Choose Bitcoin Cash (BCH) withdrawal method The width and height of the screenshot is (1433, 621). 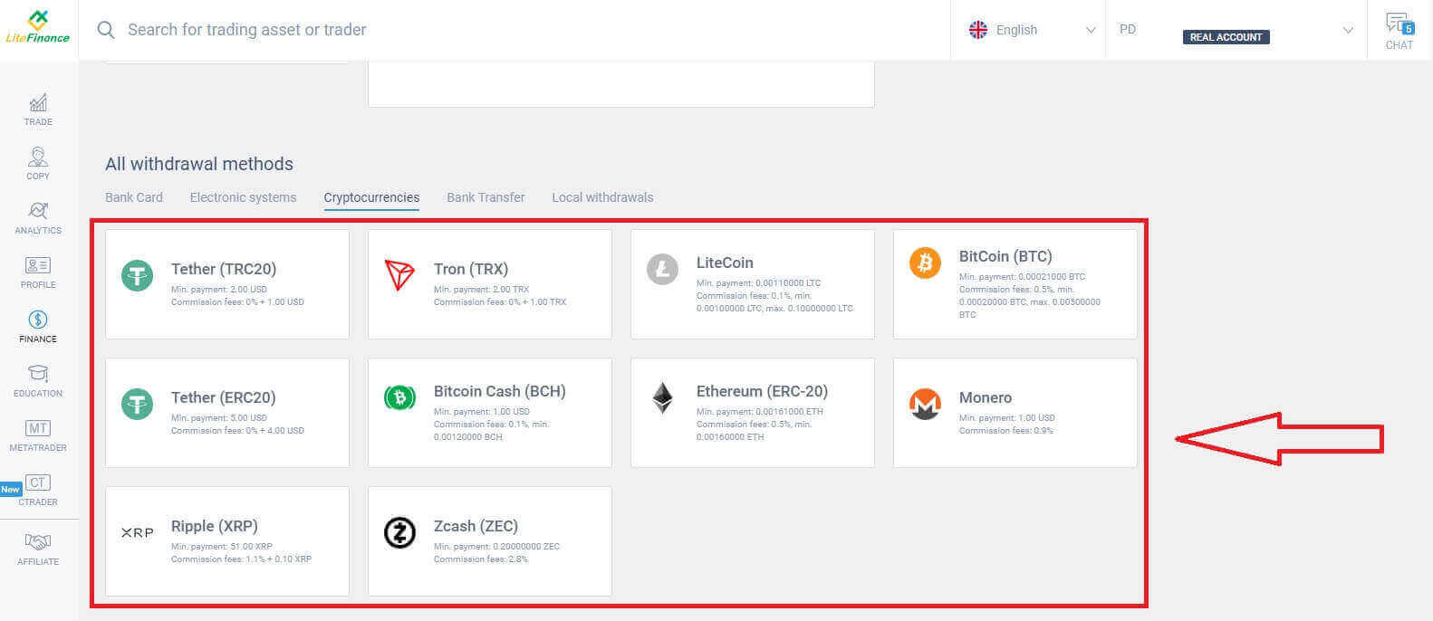tap(490, 413)
